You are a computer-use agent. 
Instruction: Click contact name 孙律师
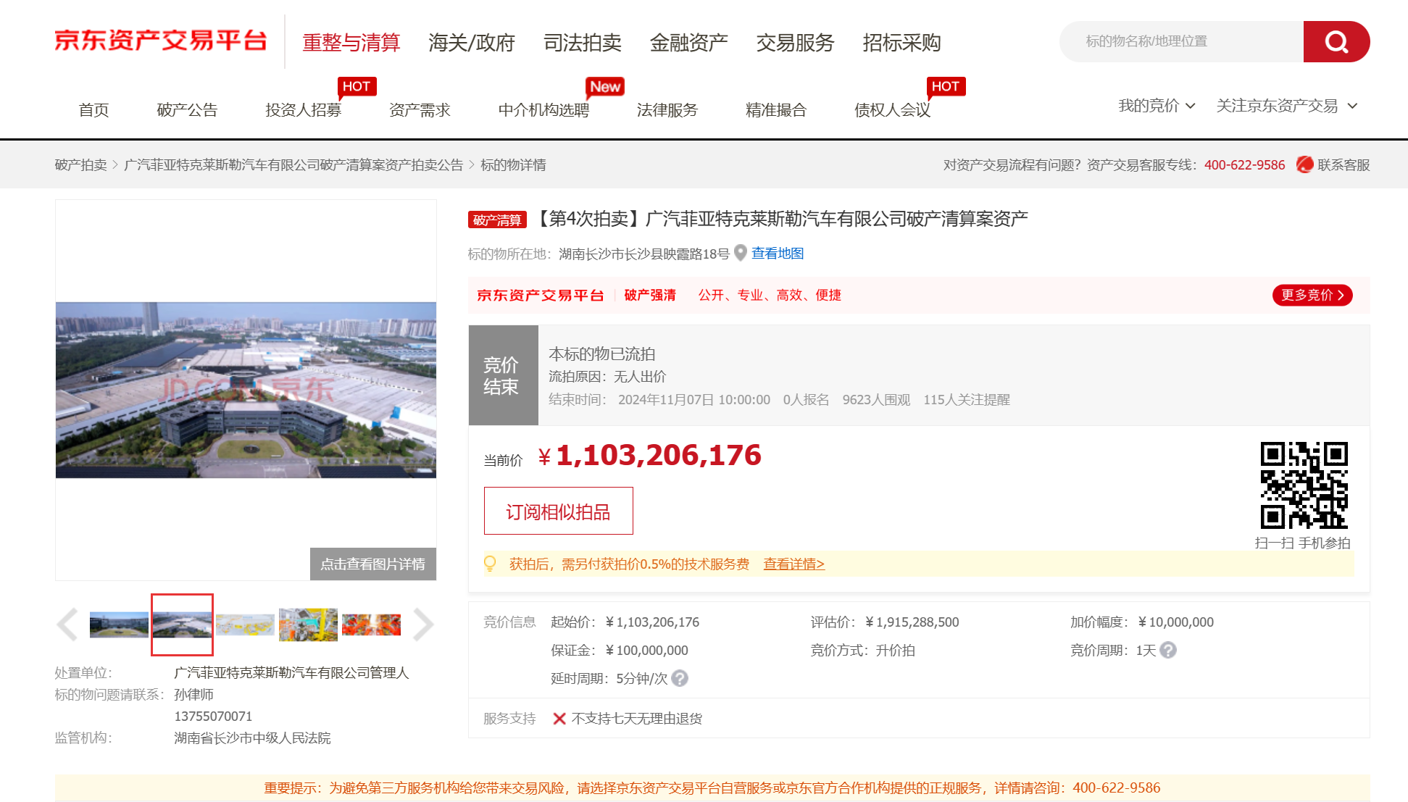coord(193,695)
